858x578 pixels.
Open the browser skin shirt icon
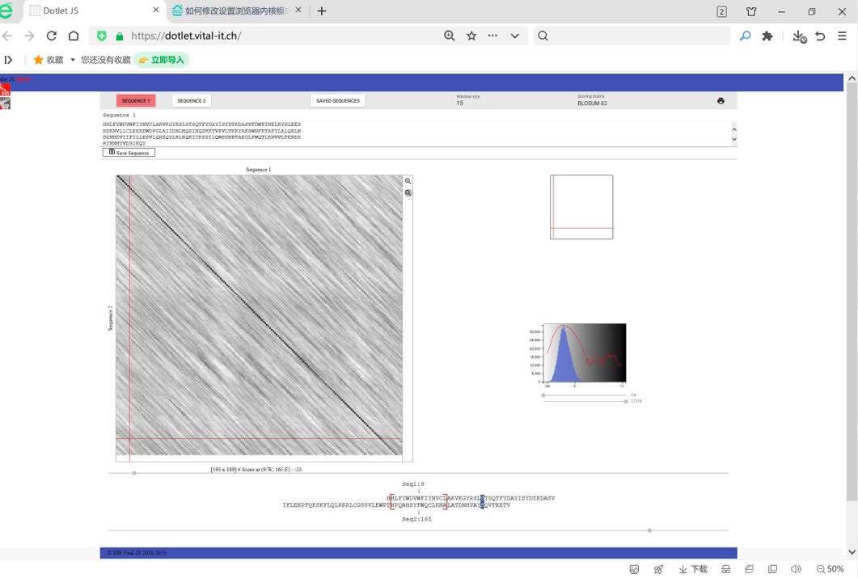[751, 11]
